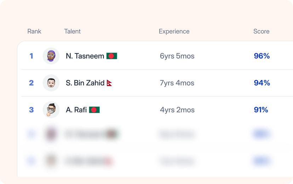The image size is (293, 184).
Task: Sort by the Score column header
Action: (262, 31)
